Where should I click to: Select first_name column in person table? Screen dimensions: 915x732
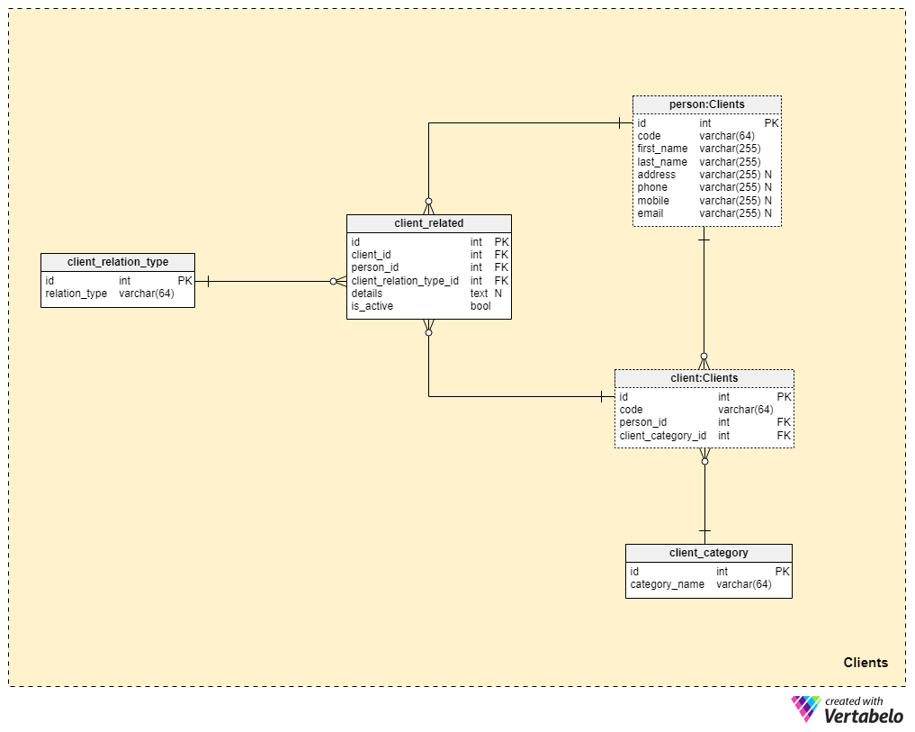706,149
